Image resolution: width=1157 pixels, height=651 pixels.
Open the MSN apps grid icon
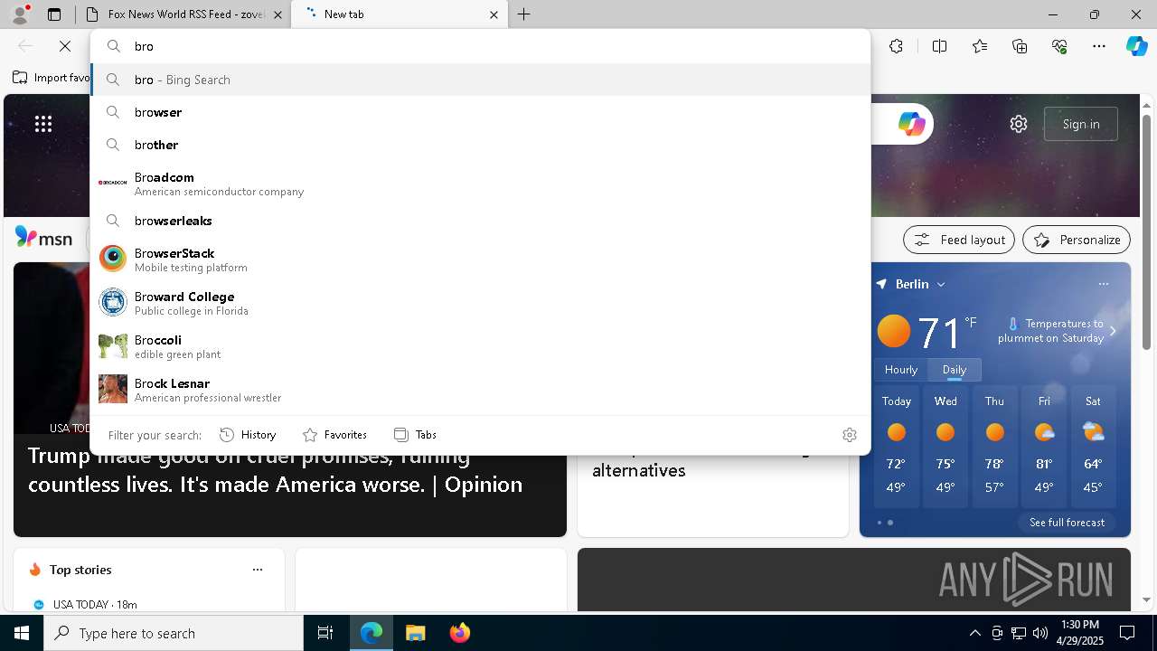(43, 124)
